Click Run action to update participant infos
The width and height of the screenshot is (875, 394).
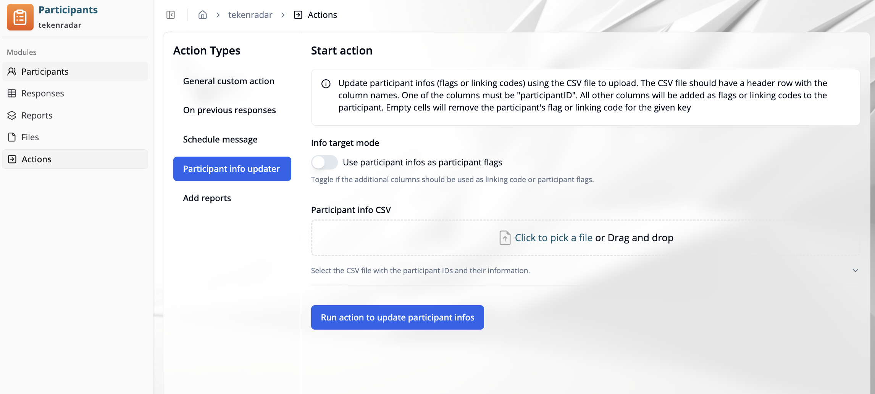coord(397,317)
